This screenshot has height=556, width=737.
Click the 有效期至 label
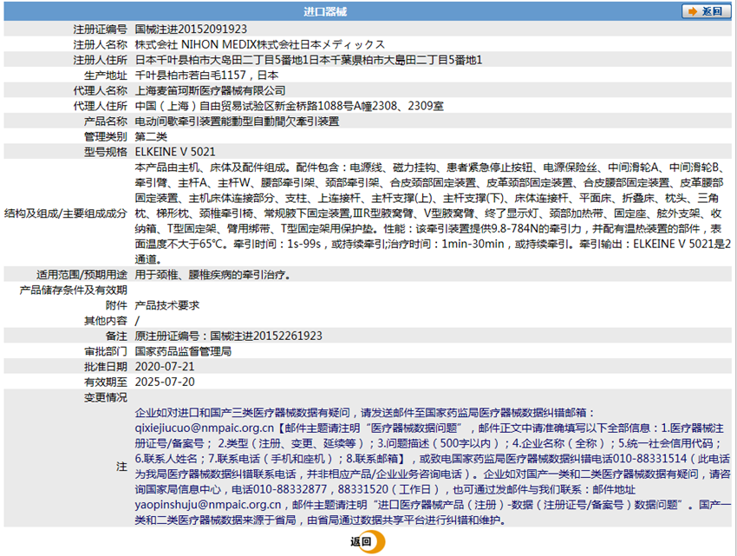105,382
